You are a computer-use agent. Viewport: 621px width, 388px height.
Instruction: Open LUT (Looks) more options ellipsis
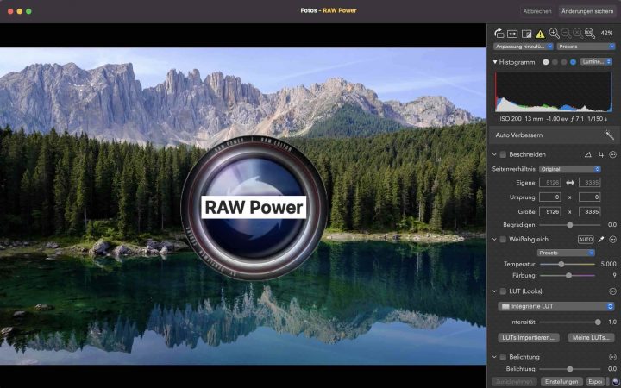tap(612, 291)
